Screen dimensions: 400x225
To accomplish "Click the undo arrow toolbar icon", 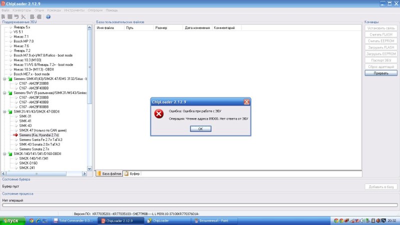I will [16, 16].
